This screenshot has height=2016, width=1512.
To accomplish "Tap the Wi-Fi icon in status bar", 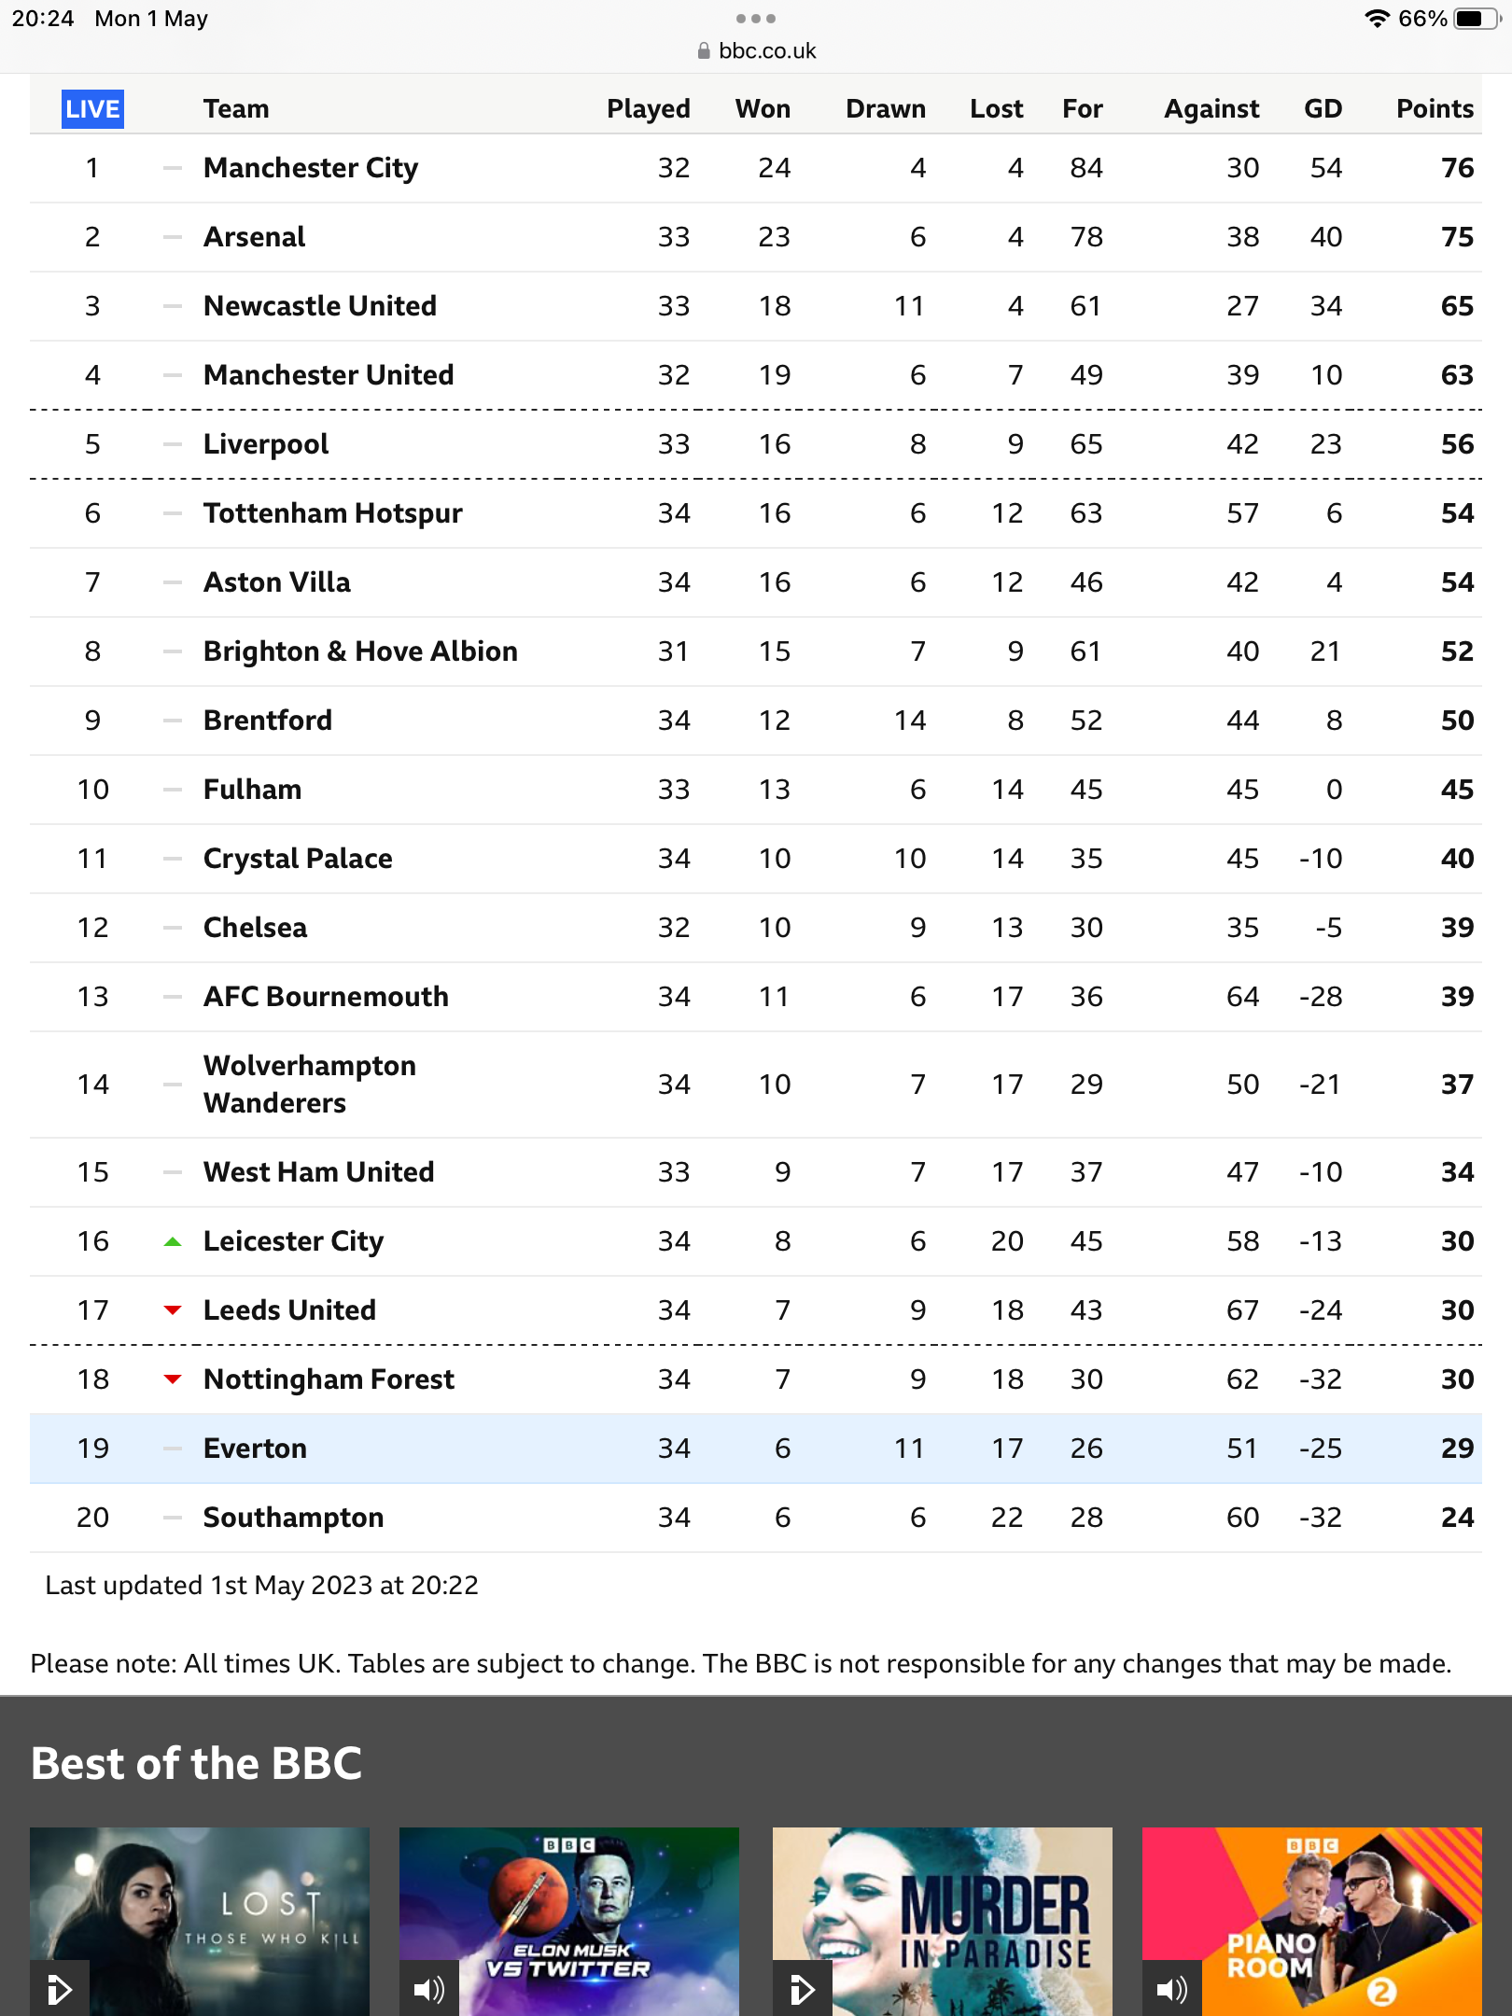I will click(x=1377, y=19).
